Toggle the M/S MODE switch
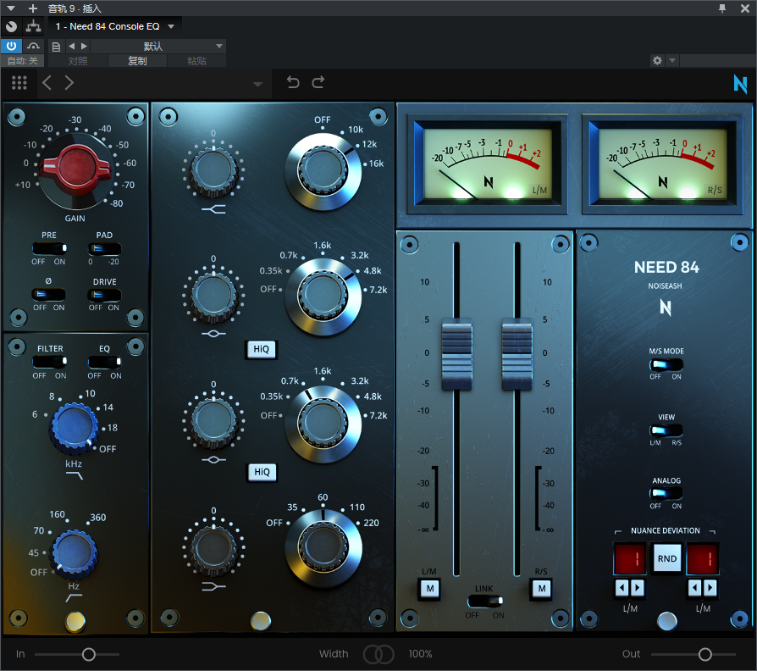The image size is (757, 671). (x=666, y=364)
